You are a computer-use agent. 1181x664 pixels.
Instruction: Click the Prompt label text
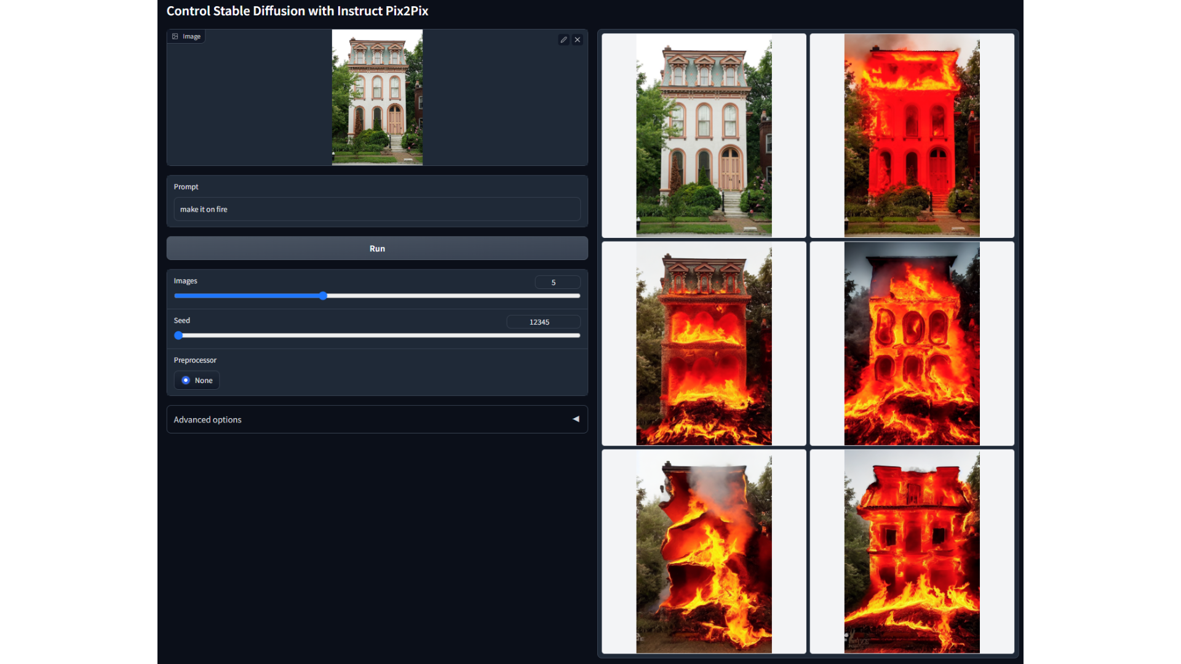pos(186,187)
